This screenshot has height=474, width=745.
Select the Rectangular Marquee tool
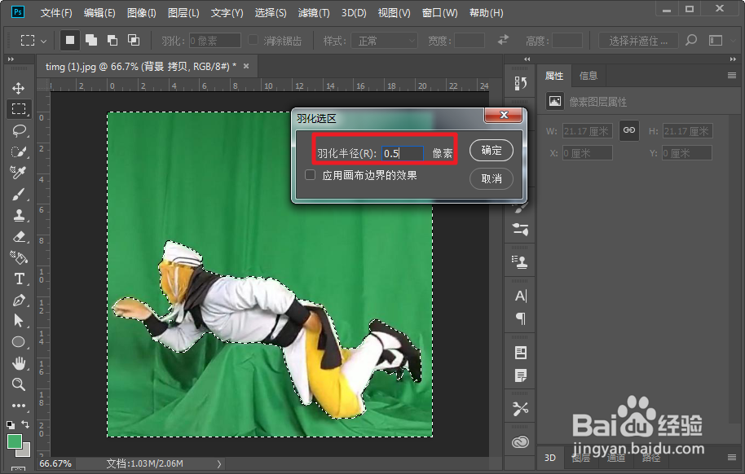coord(19,109)
